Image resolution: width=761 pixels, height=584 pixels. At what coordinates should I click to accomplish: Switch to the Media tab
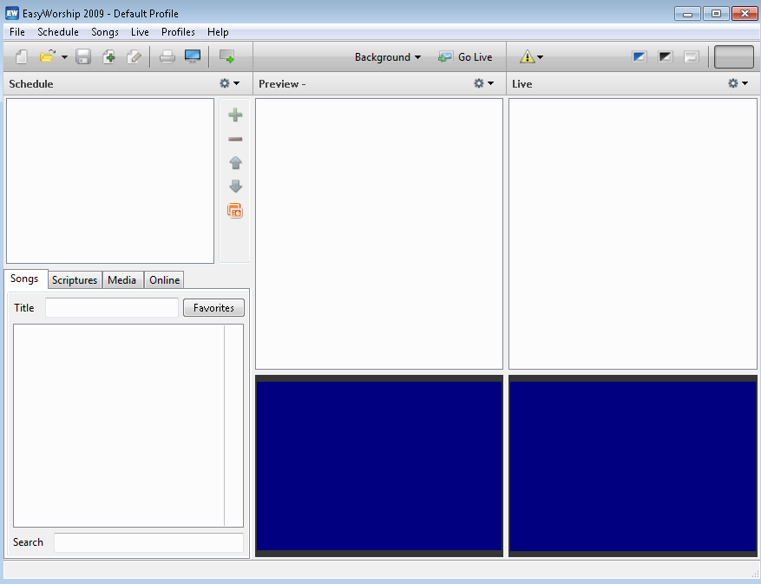click(x=121, y=280)
